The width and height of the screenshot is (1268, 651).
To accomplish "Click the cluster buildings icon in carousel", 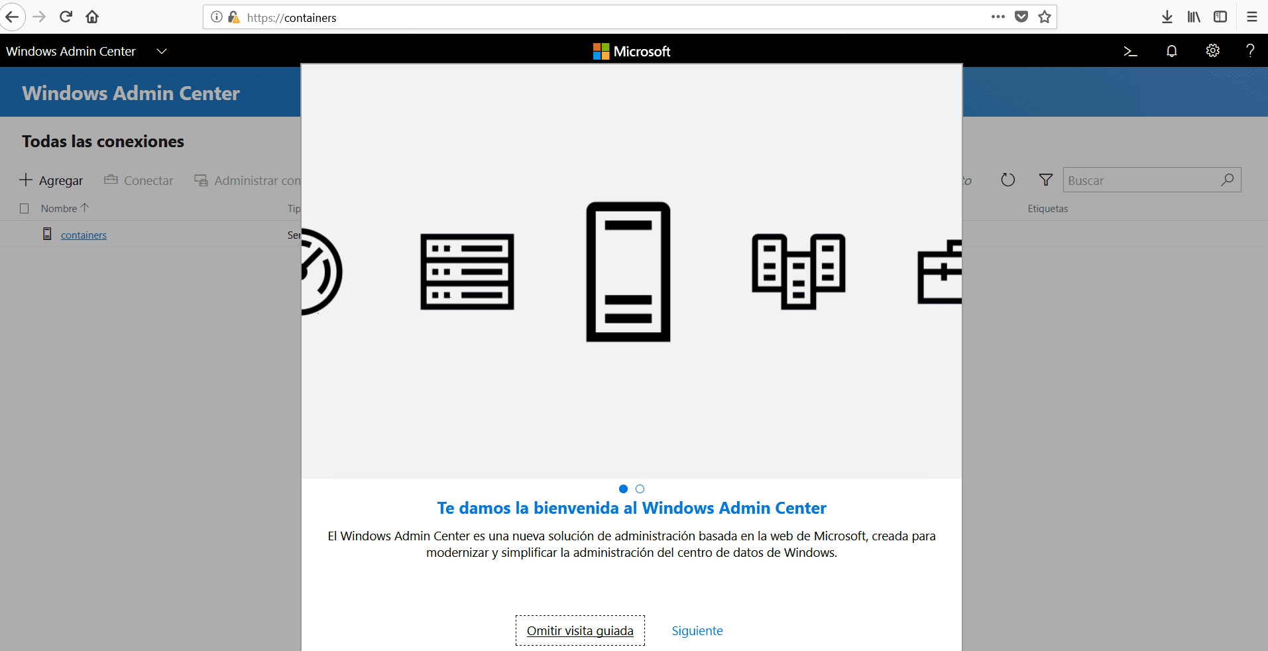I will [x=798, y=272].
